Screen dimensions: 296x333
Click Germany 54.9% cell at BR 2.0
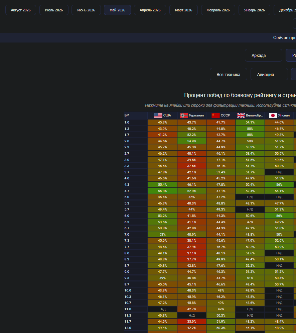pyautogui.click(x=192, y=141)
